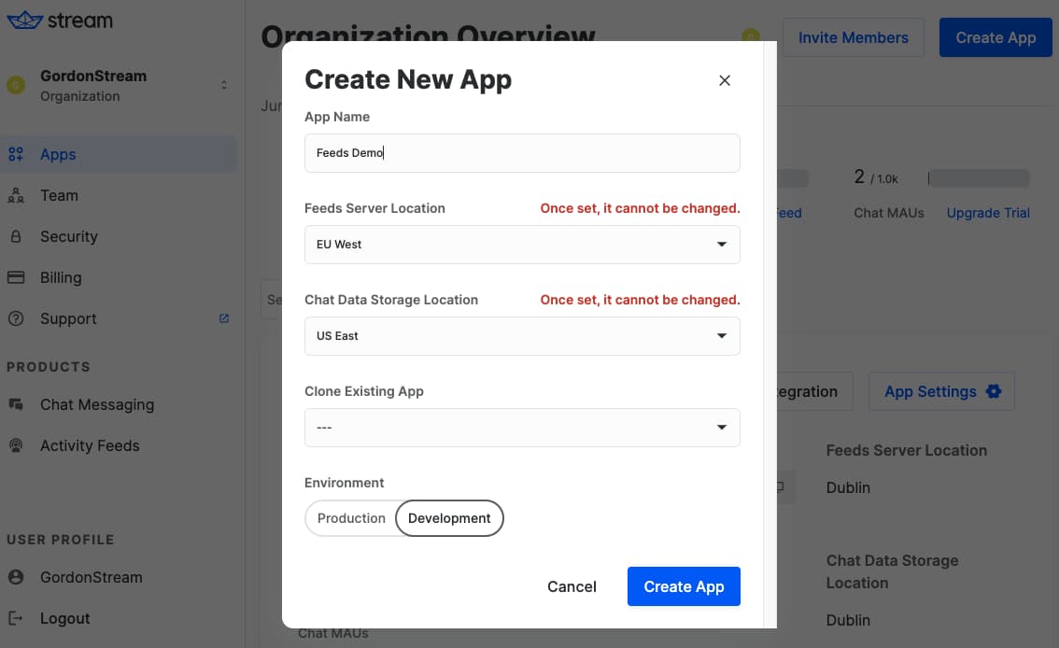Click the Support question-mark icon

click(x=16, y=318)
